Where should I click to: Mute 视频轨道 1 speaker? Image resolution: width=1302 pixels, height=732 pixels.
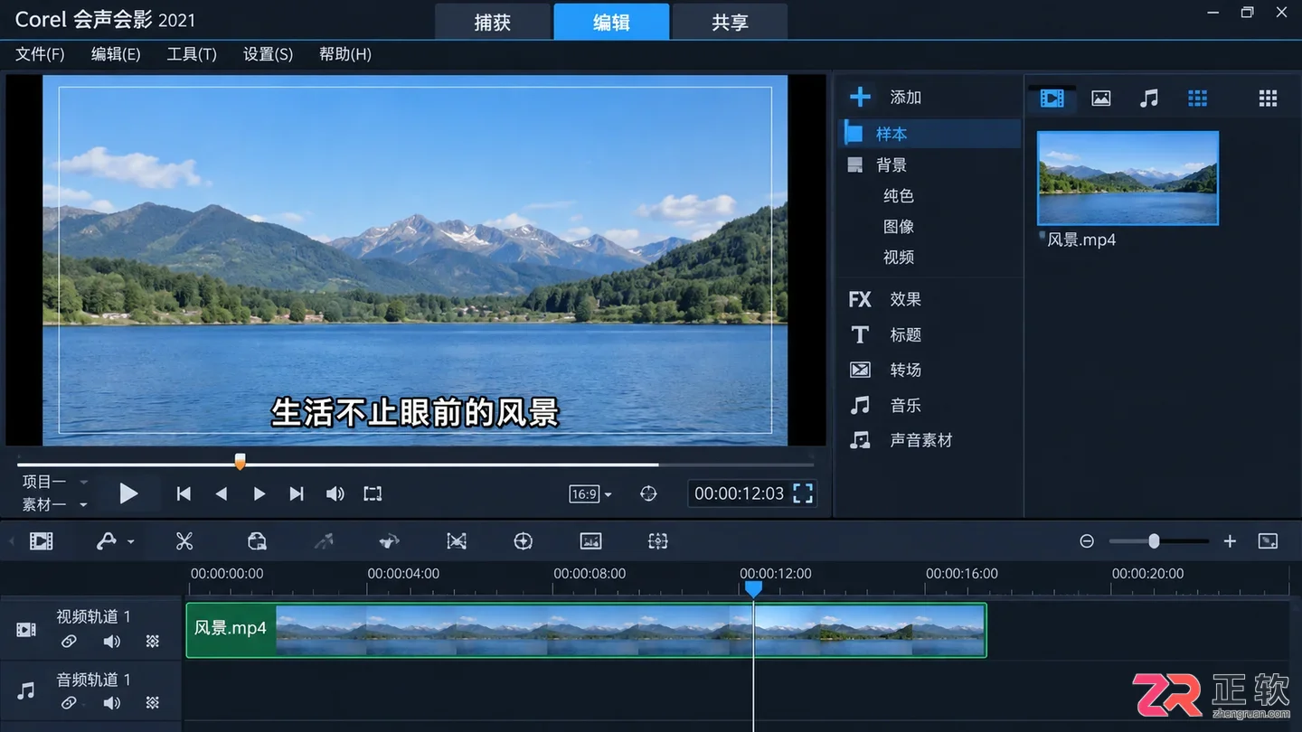pos(111,642)
